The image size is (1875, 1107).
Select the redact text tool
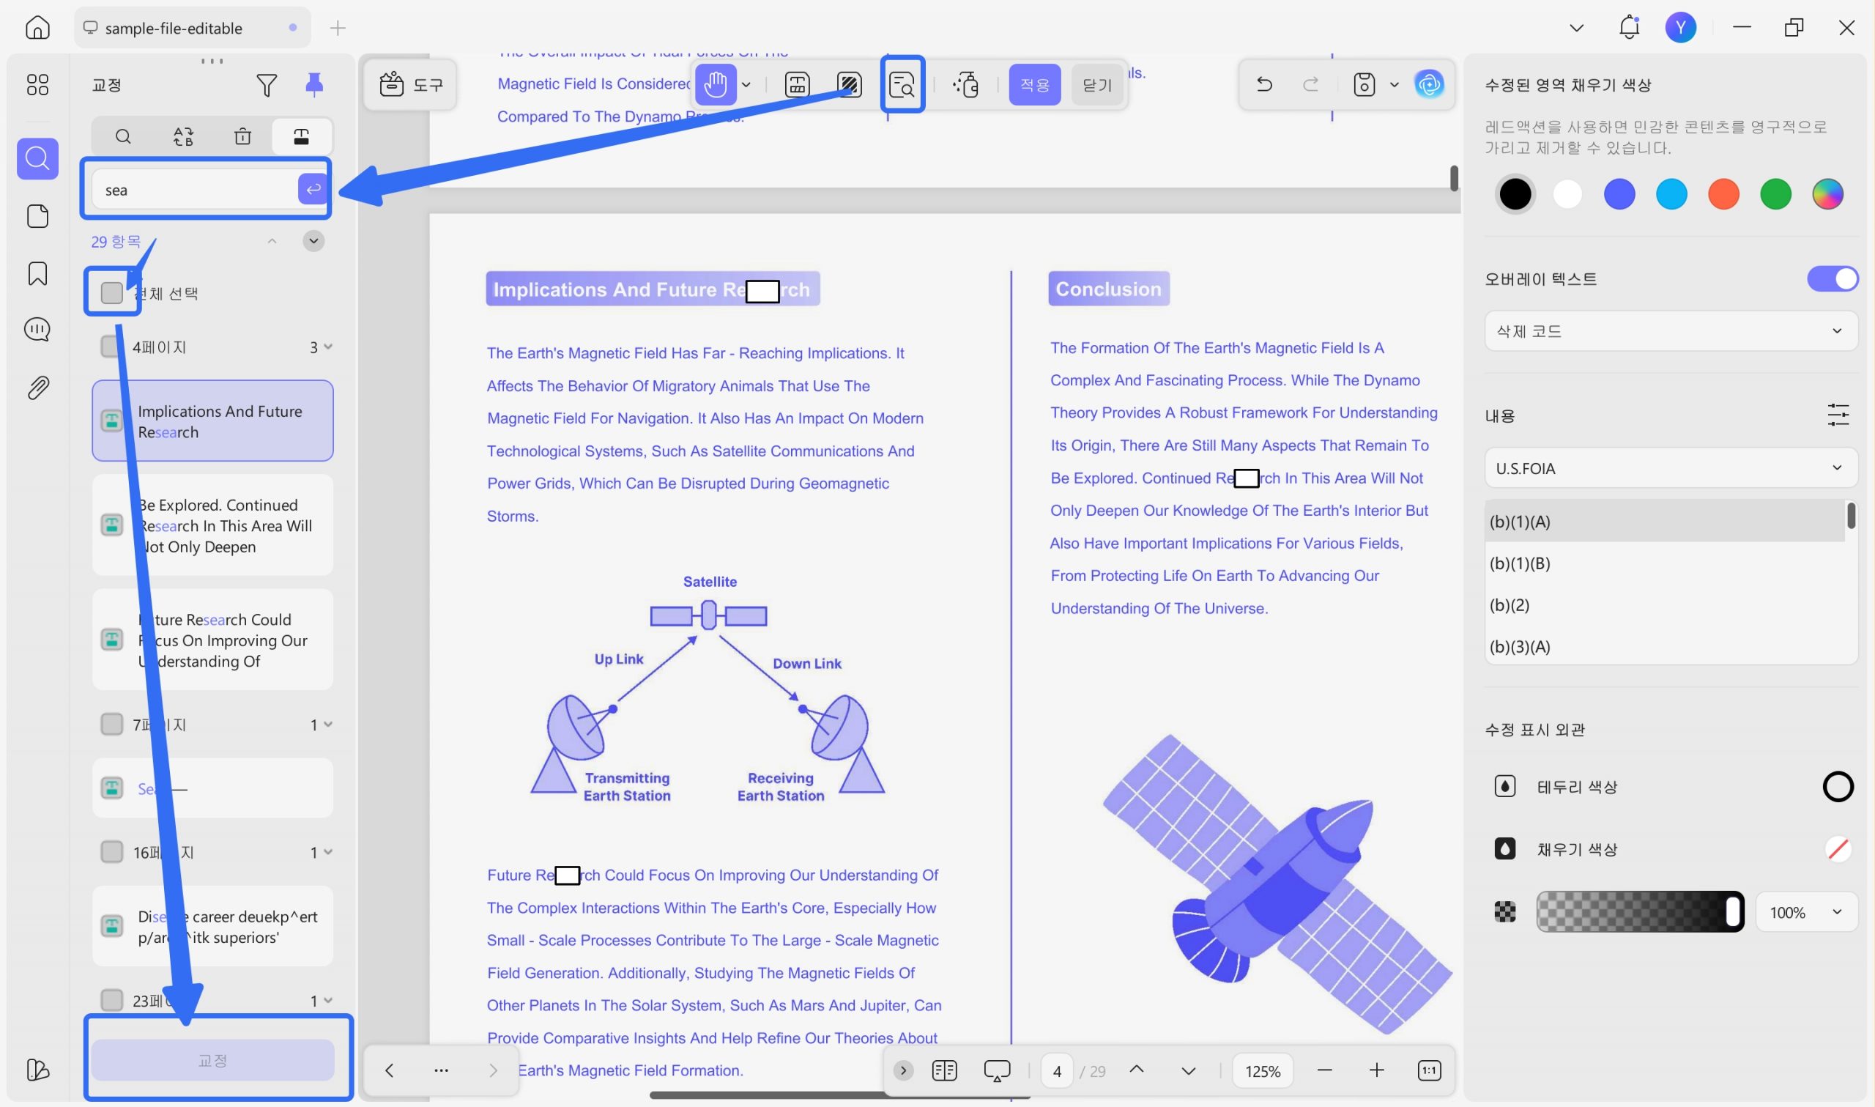[797, 84]
